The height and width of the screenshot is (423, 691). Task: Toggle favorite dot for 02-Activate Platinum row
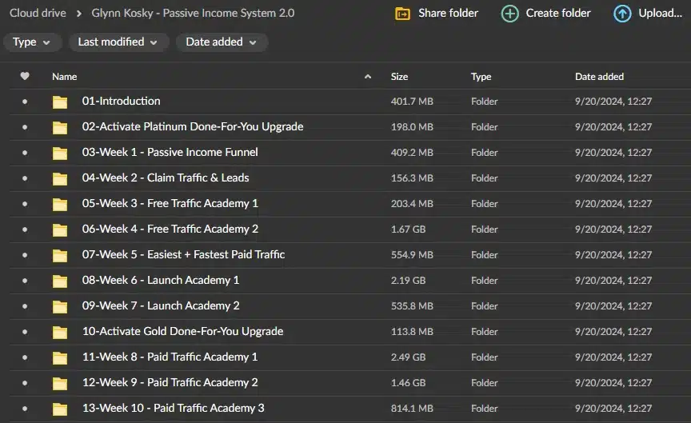[25, 127]
